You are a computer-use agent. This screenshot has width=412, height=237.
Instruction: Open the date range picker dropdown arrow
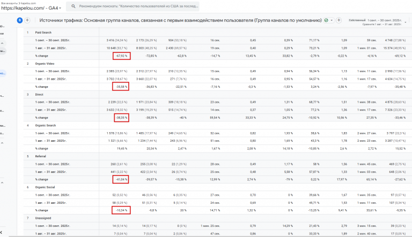click(406, 22)
